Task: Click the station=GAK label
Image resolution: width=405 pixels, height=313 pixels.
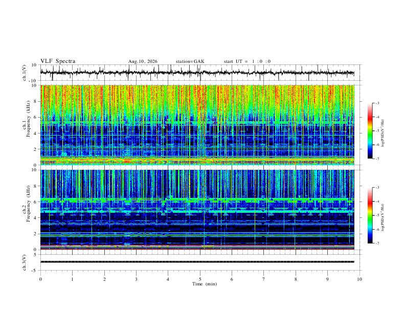Action: (x=190, y=61)
